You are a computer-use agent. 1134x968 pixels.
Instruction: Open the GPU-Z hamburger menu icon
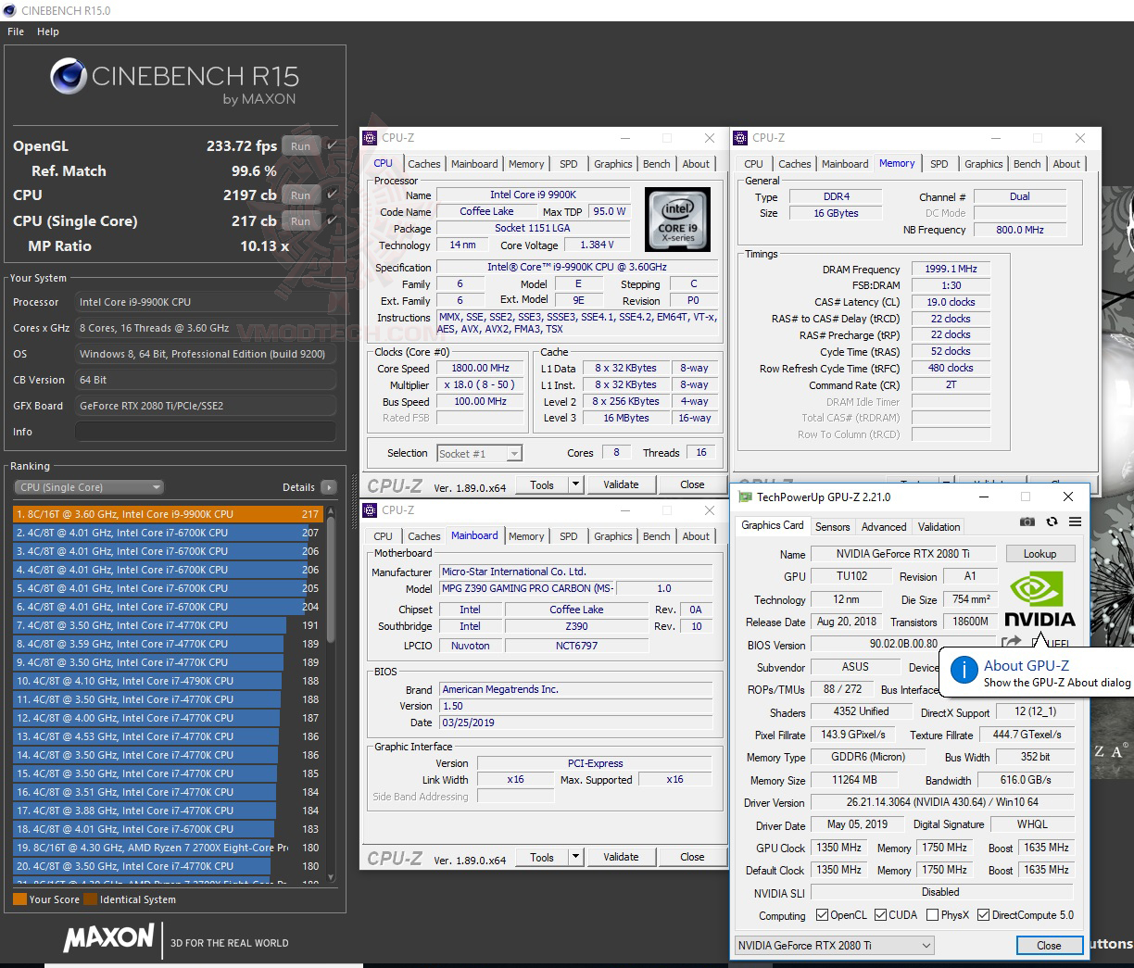pos(1075,522)
